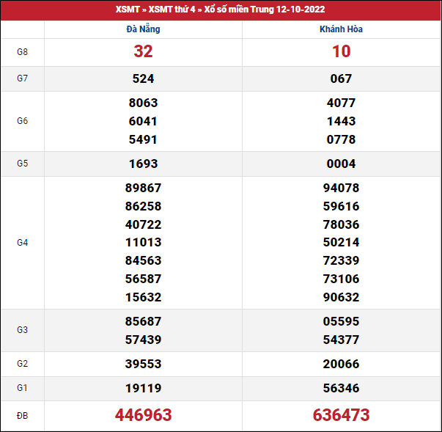The width and height of the screenshot is (442, 432).
Task: Click the G8 row label
Action: pyautogui.click(x=23, y=51)
